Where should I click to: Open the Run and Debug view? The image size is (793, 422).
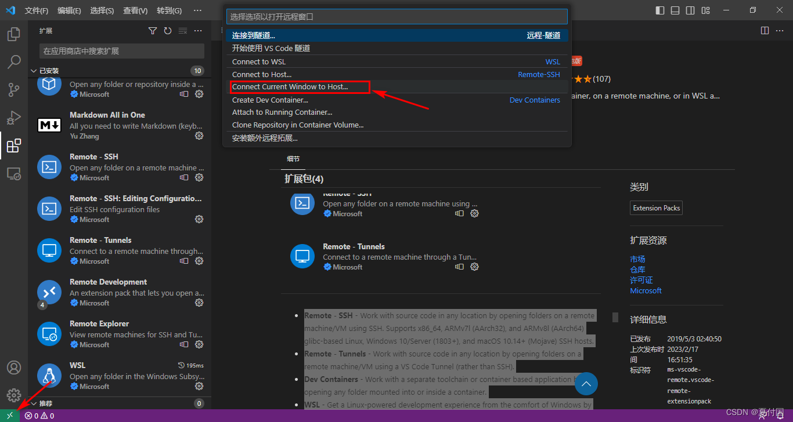point(14,118)
